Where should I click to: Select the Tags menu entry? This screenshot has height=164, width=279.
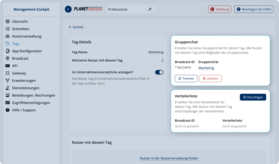pyautogui.click(x=16, y=44)
